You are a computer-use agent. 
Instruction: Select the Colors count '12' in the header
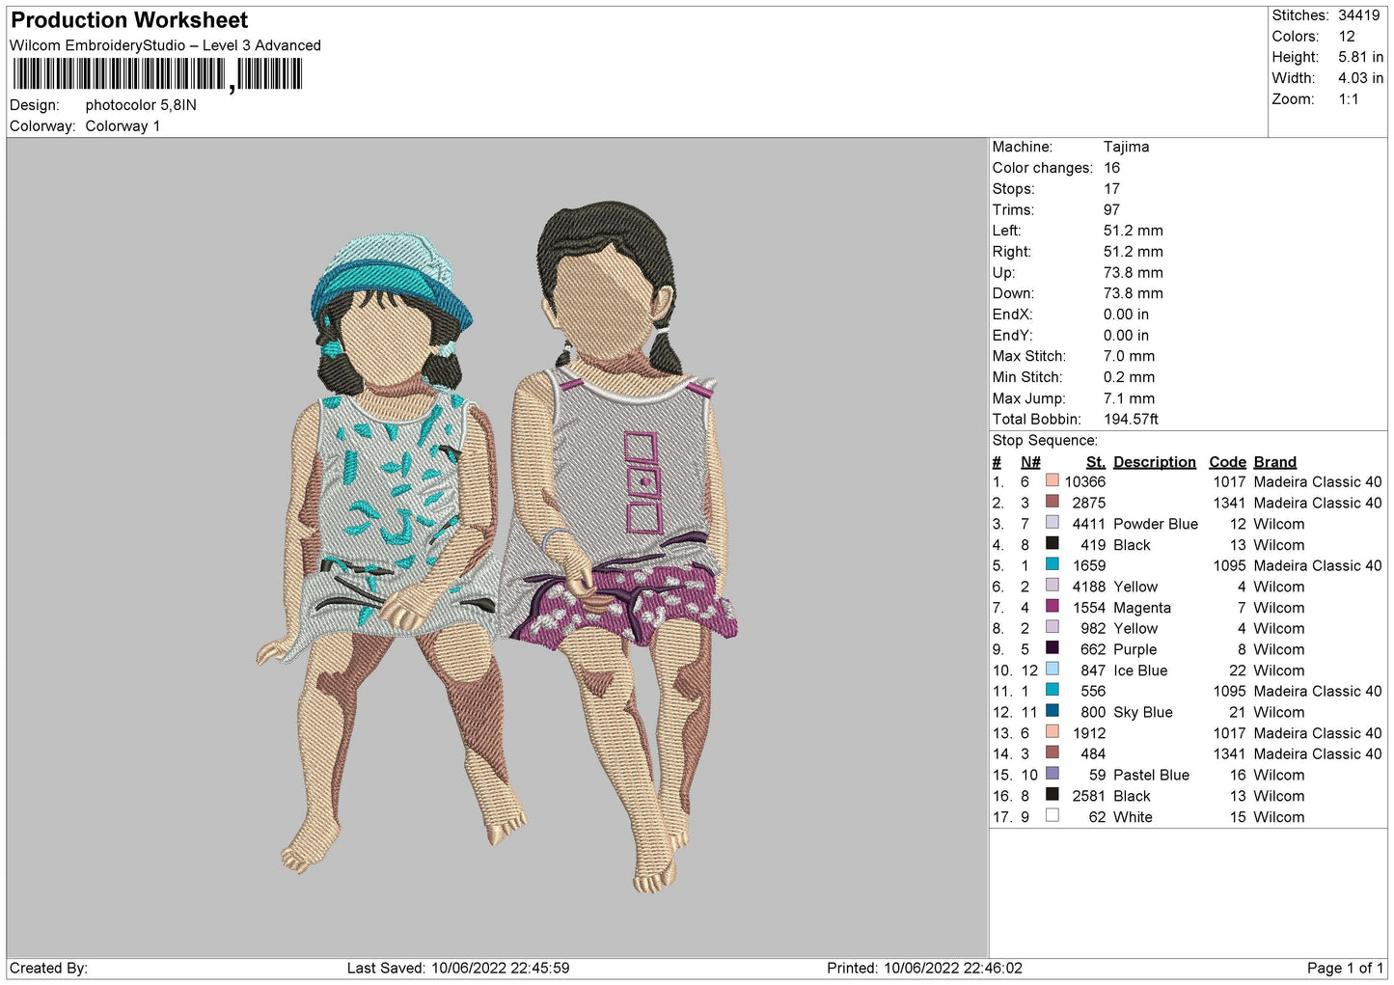coord(1347,37)
